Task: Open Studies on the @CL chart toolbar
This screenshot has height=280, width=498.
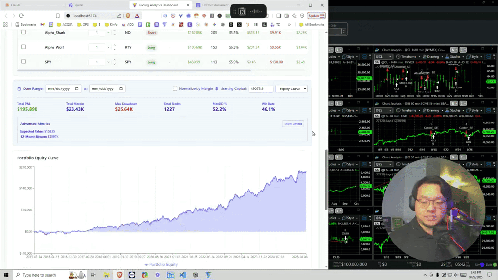Action: 447,57
